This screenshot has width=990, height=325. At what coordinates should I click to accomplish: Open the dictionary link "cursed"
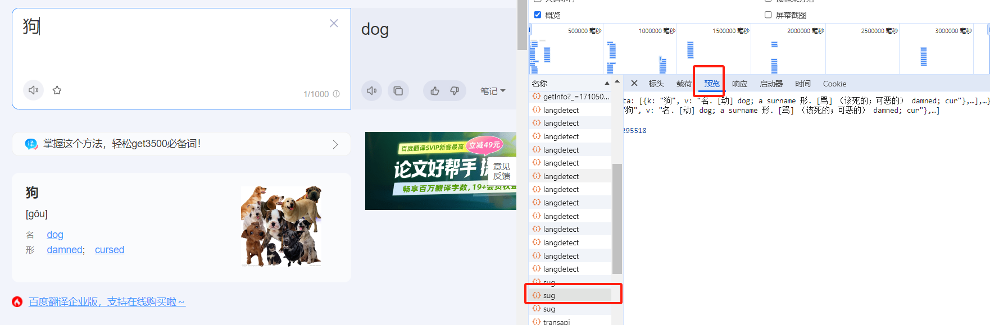pos(110,250)
